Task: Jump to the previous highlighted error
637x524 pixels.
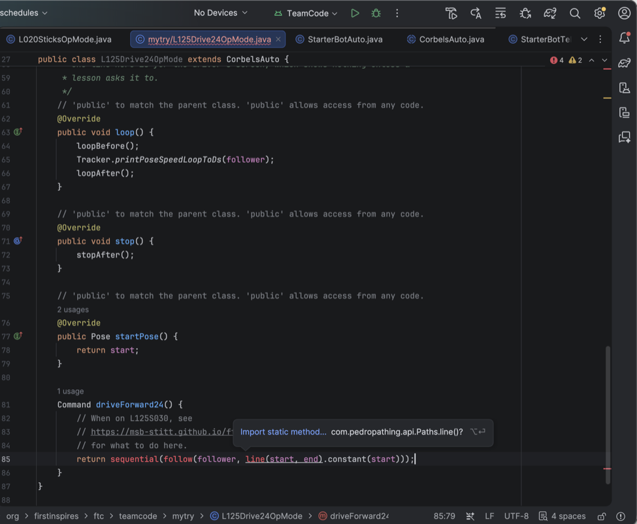Action: 592,60
